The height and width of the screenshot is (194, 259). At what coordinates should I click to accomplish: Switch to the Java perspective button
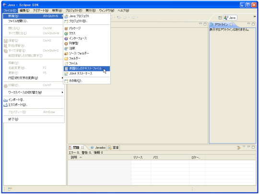(x=230, y=18)
